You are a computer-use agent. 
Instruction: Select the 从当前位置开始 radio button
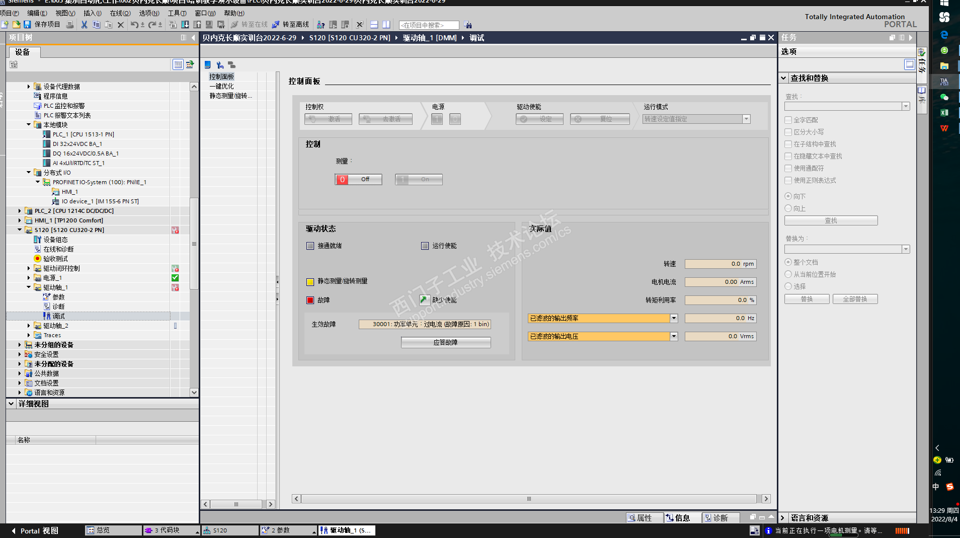[788, 274]
